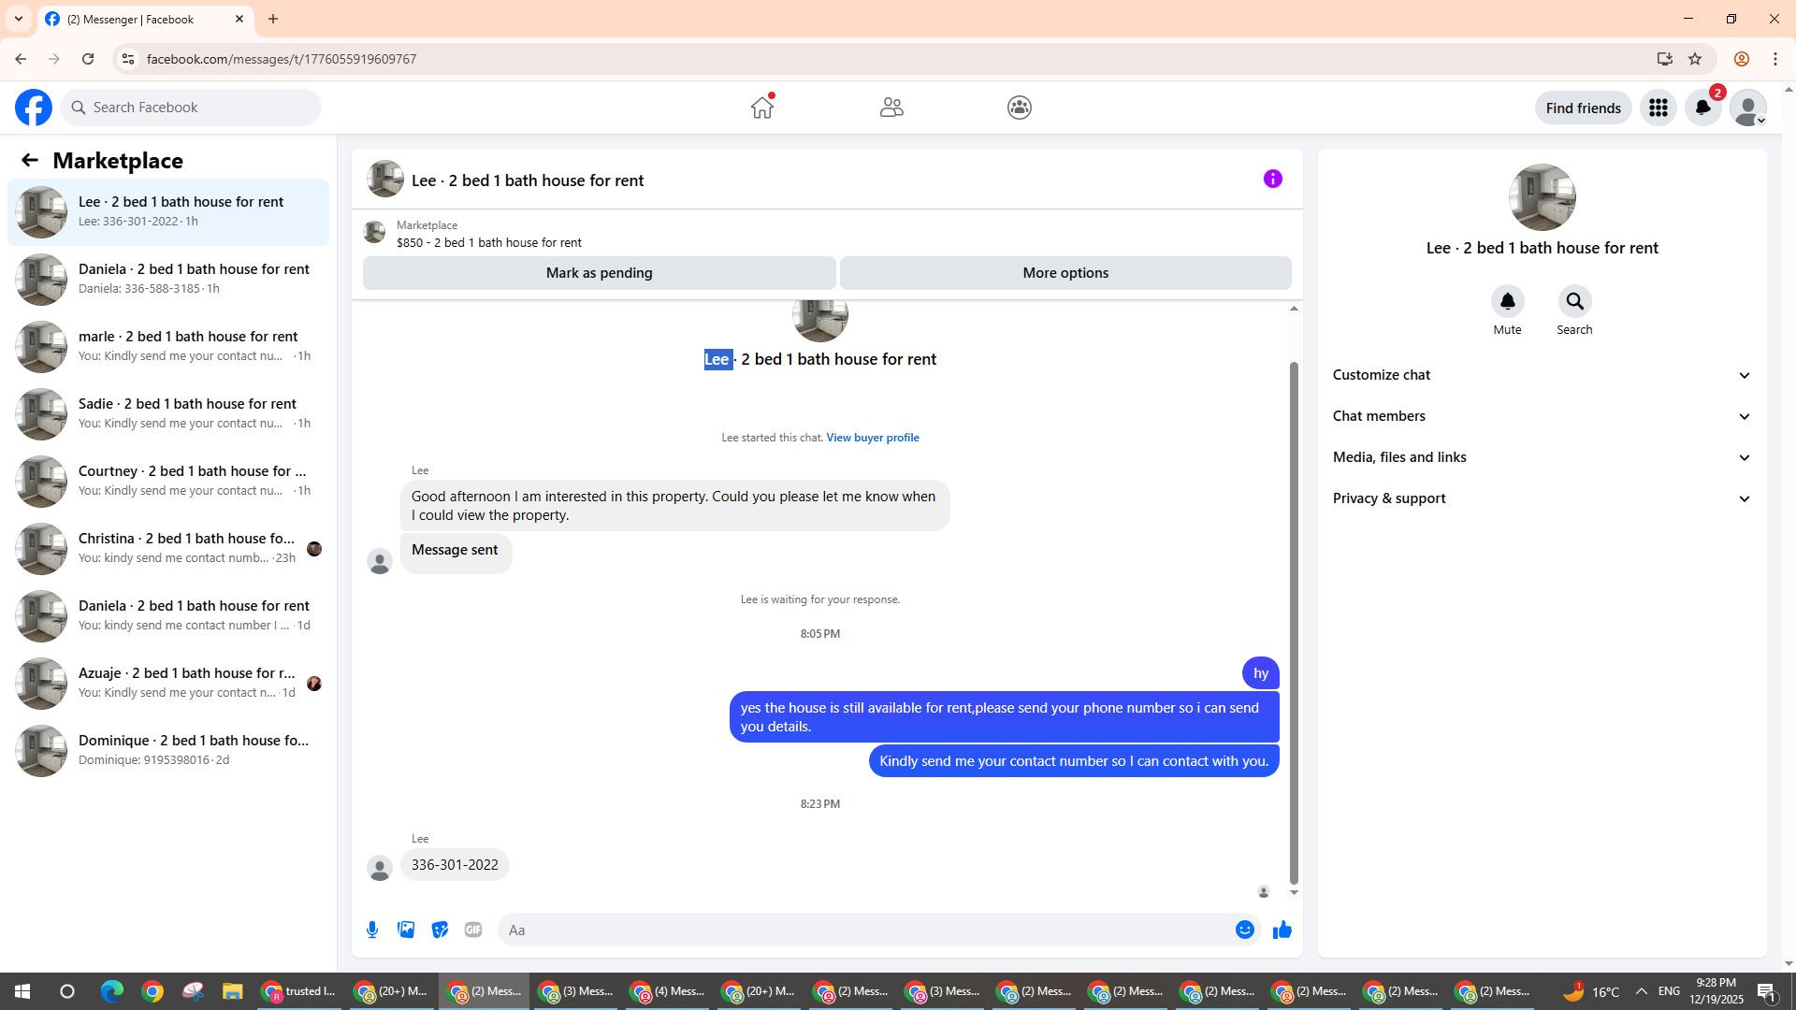Expand the Privacy & support section

pos(1542,498)
